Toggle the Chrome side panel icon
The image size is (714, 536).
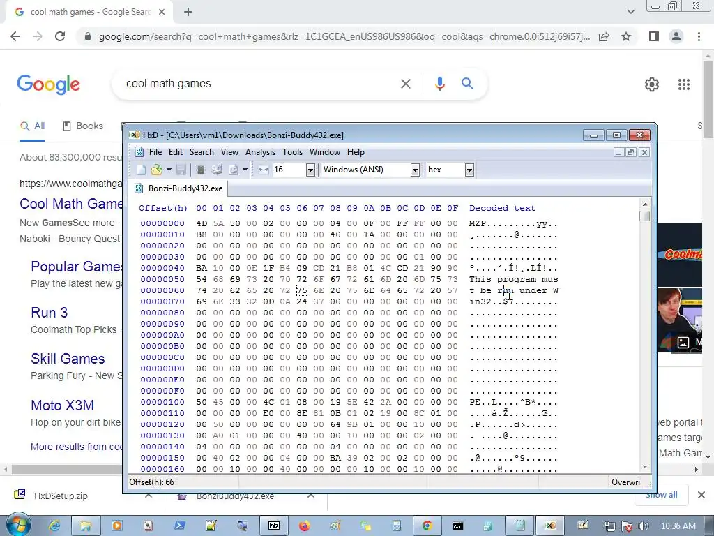coord(654,36)
